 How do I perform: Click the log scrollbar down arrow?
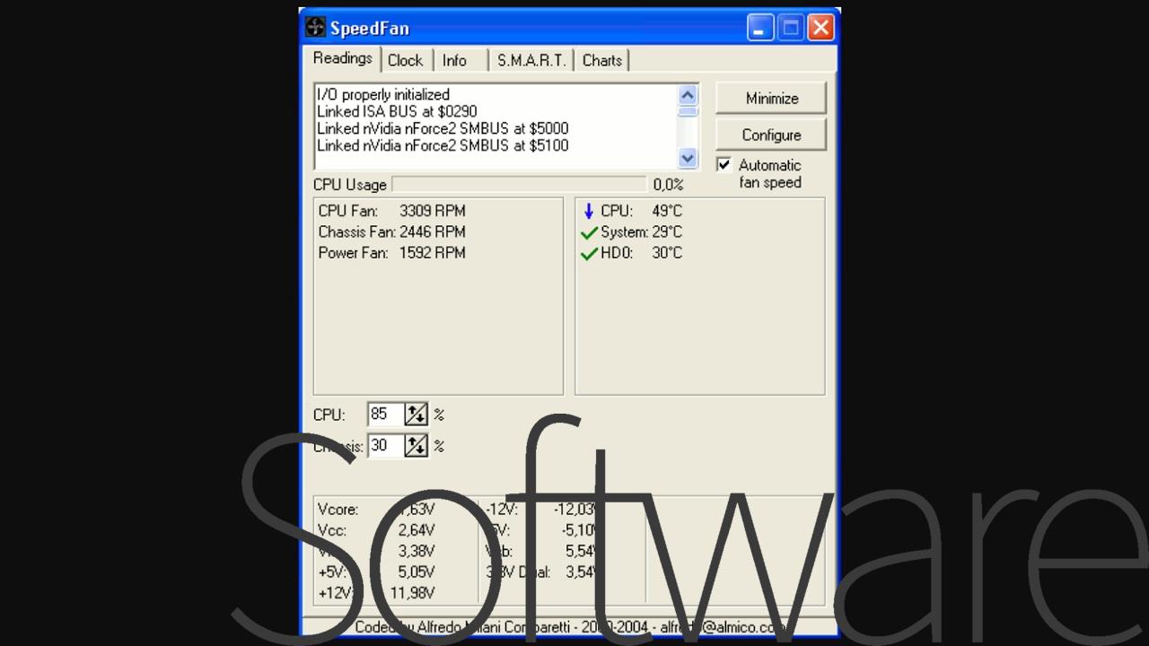pos(688,158)
